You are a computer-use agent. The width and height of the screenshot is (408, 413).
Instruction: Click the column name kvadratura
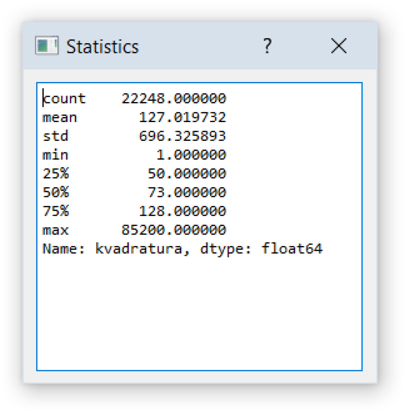pyautogui.click(x=139, y=249)
